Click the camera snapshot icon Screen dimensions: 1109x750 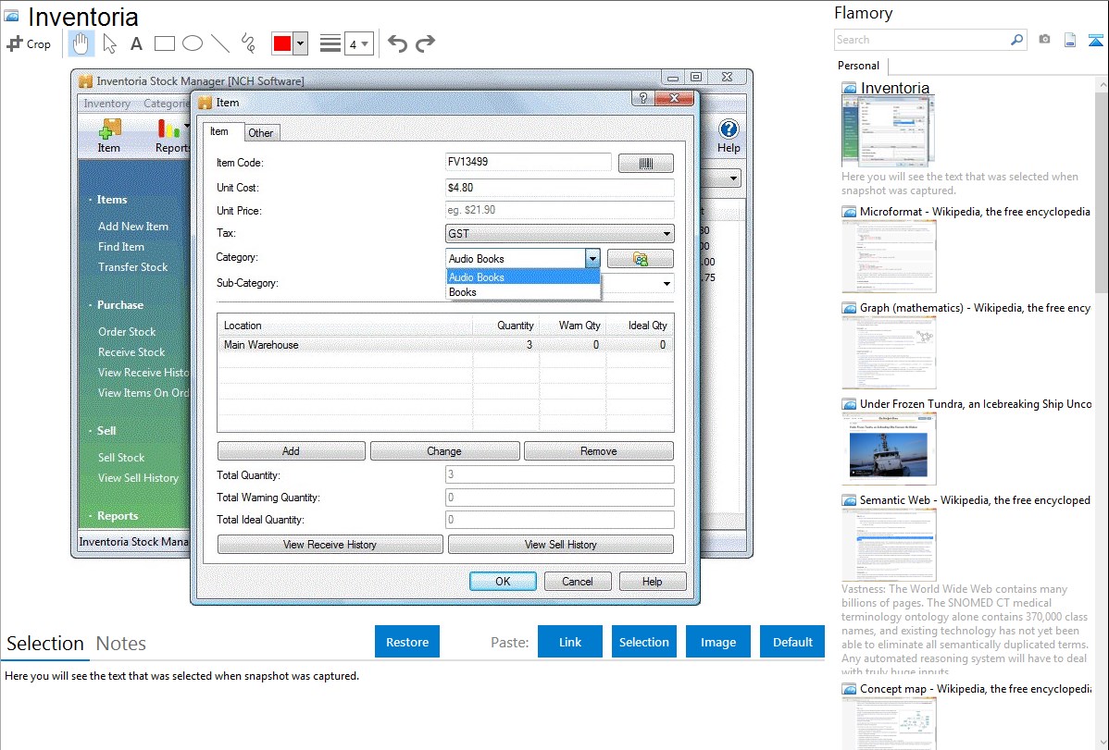click(x=1044, y=40)
